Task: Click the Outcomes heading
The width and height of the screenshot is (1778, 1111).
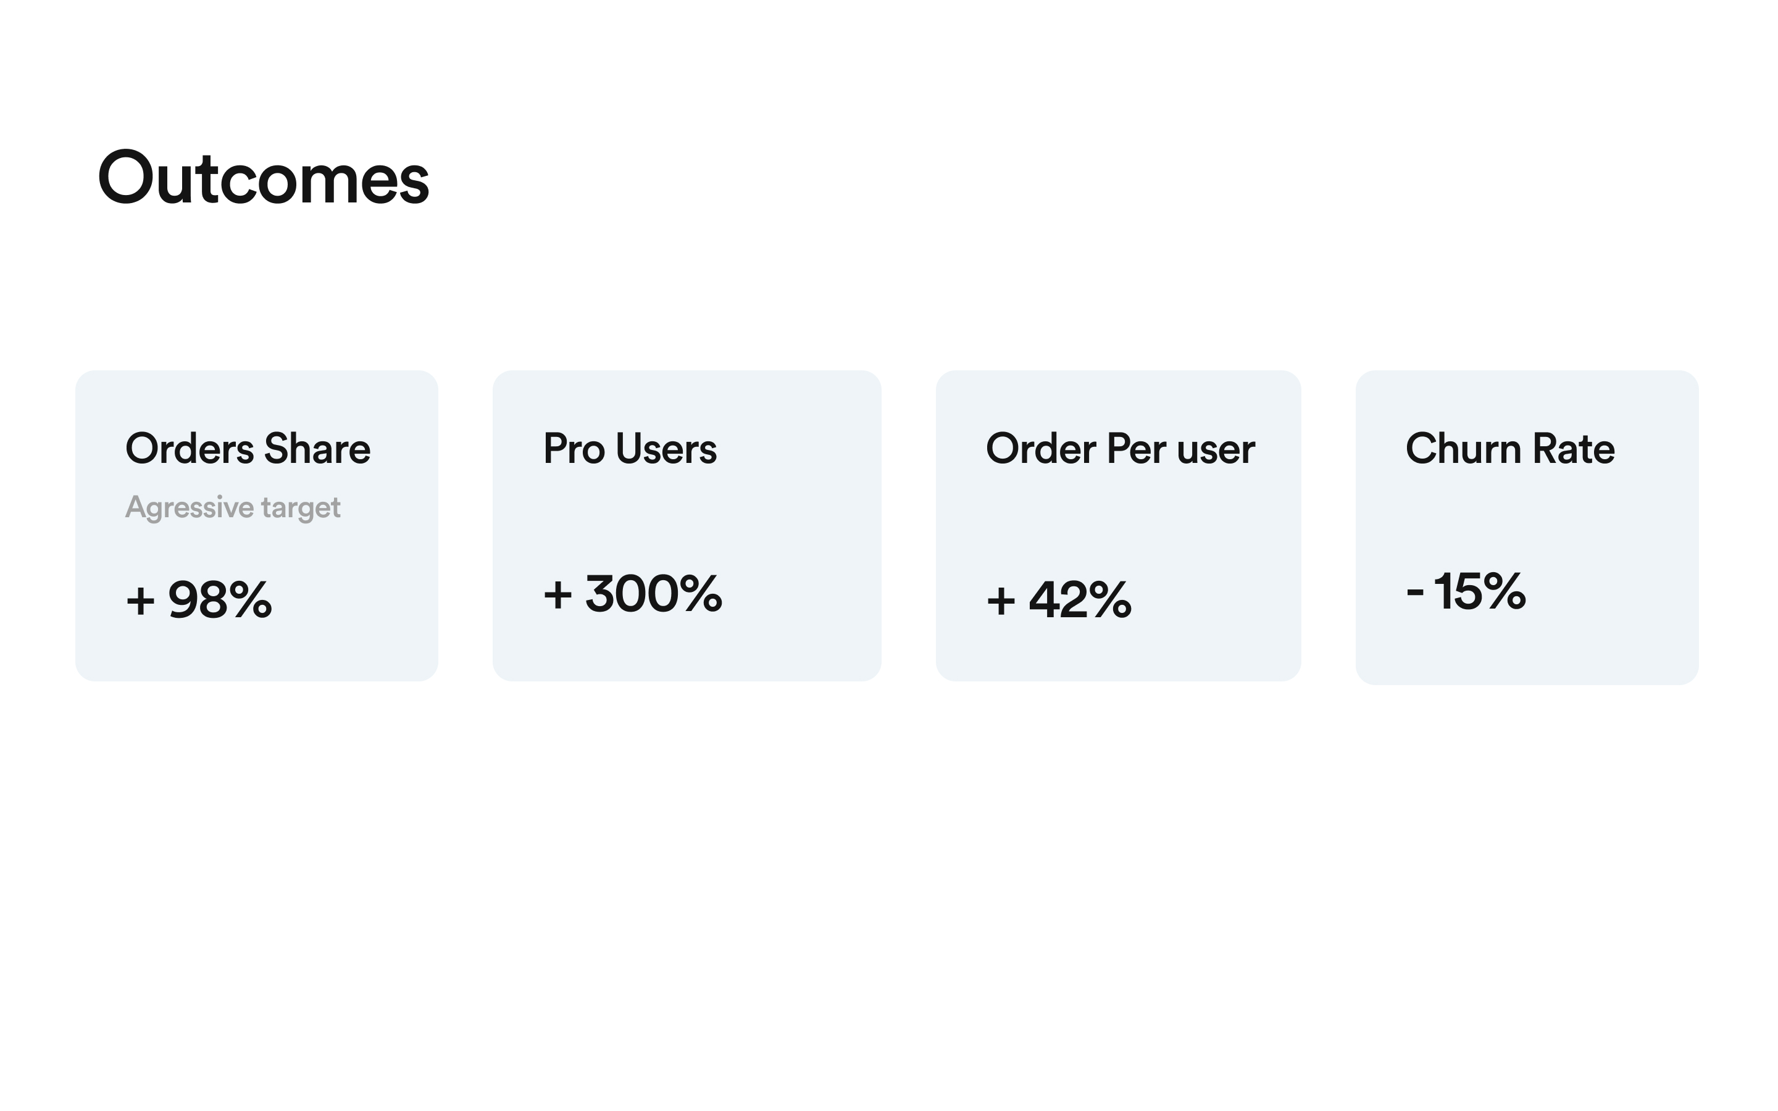Action: 263,177
